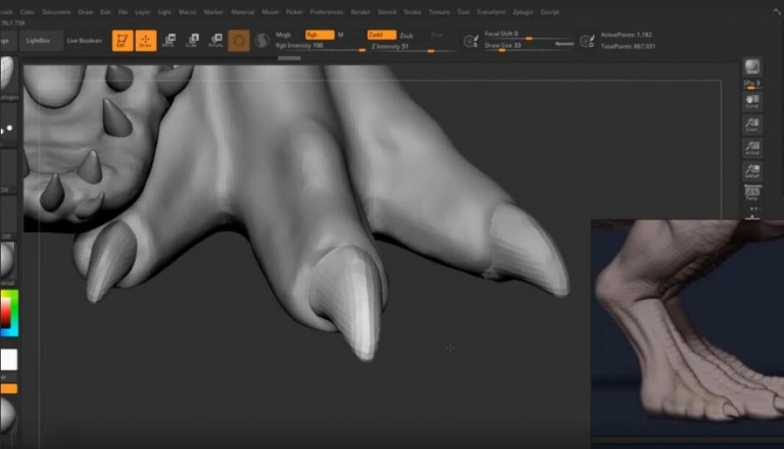This screenshot has width=784, height=449.
Task: Open the Macro menu
Action: [x=187, y=11]
